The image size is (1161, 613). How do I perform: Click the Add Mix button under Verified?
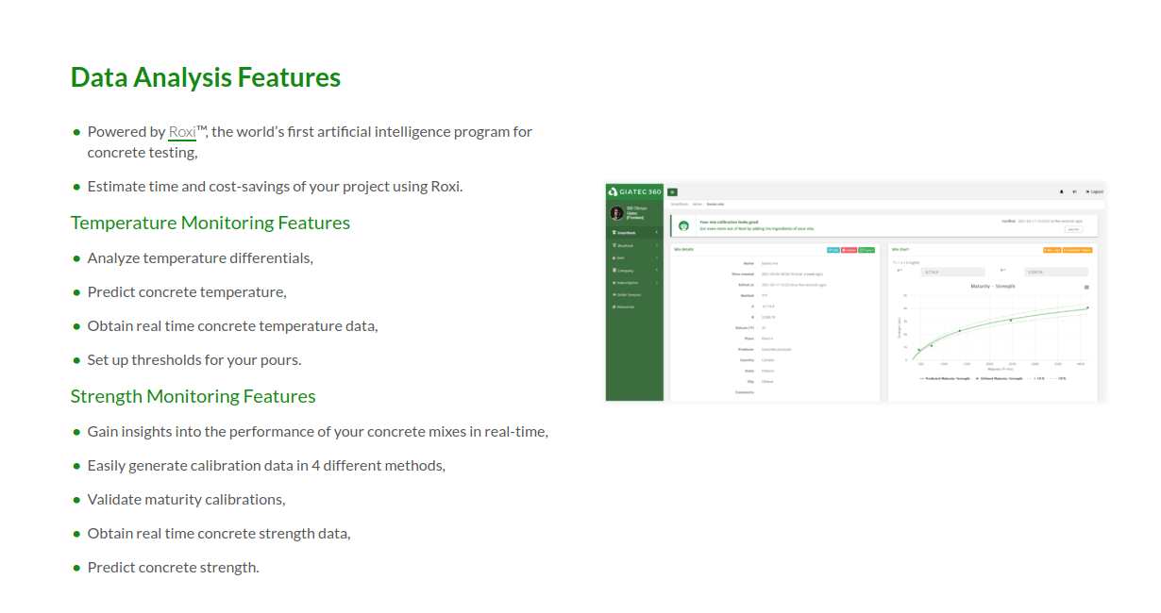[1073, 229]
